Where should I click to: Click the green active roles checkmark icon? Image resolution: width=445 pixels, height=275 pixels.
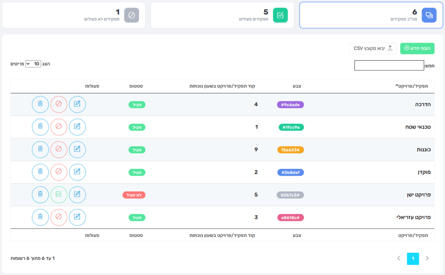tap(280, 15)
